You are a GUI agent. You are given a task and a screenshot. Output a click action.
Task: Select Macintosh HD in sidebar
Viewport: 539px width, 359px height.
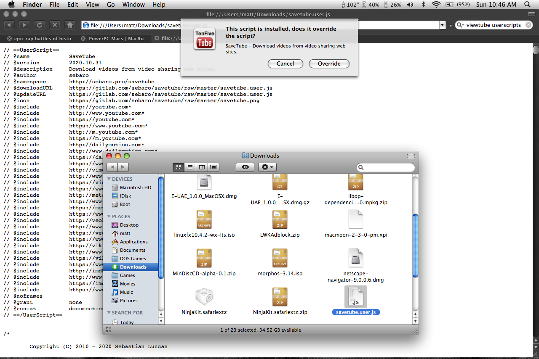tap(131, 187)
